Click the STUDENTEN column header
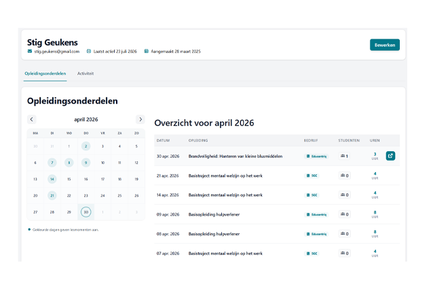This screenshot has height=286, width=431. click(349, 140)
